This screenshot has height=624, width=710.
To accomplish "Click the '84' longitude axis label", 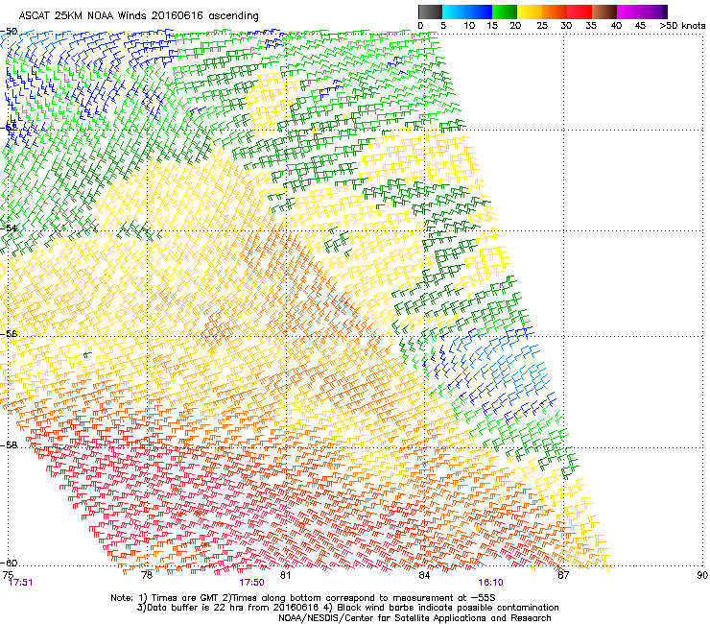I will 424,575.
